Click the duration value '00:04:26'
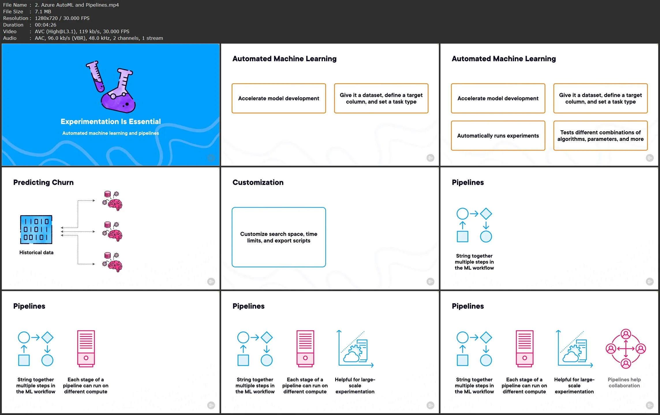This screenshot has height=415, width=660. tap(46, 25)
